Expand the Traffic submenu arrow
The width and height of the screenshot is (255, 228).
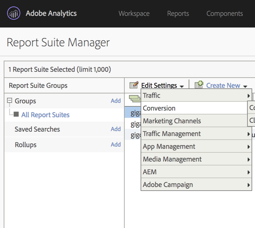[248, 96]
